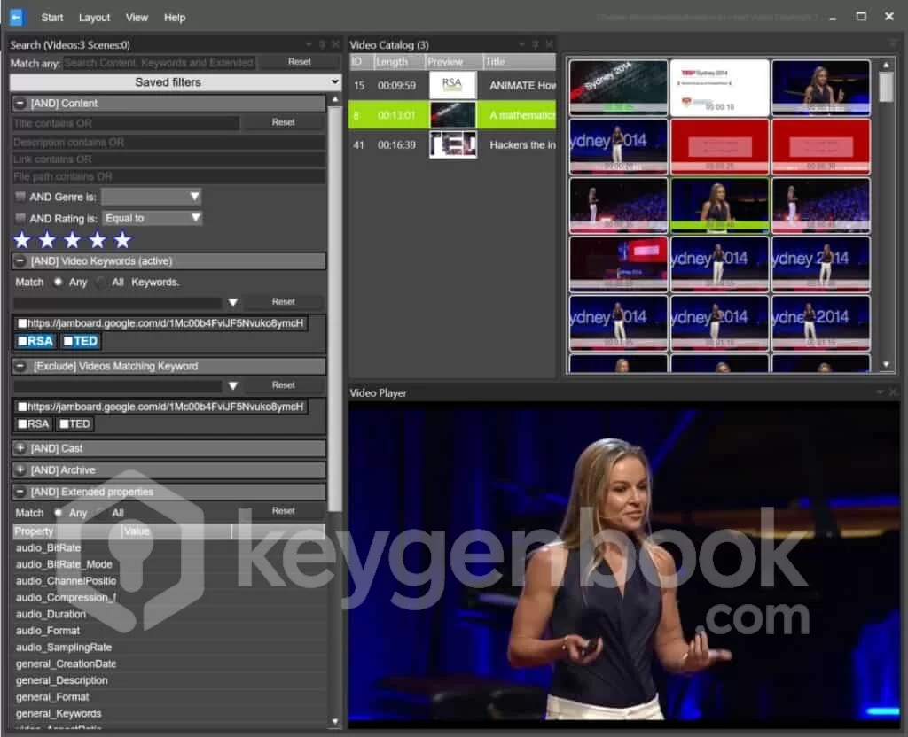
Task: Open the Saved filters dropdown
Action: click(x=175, y=82)
